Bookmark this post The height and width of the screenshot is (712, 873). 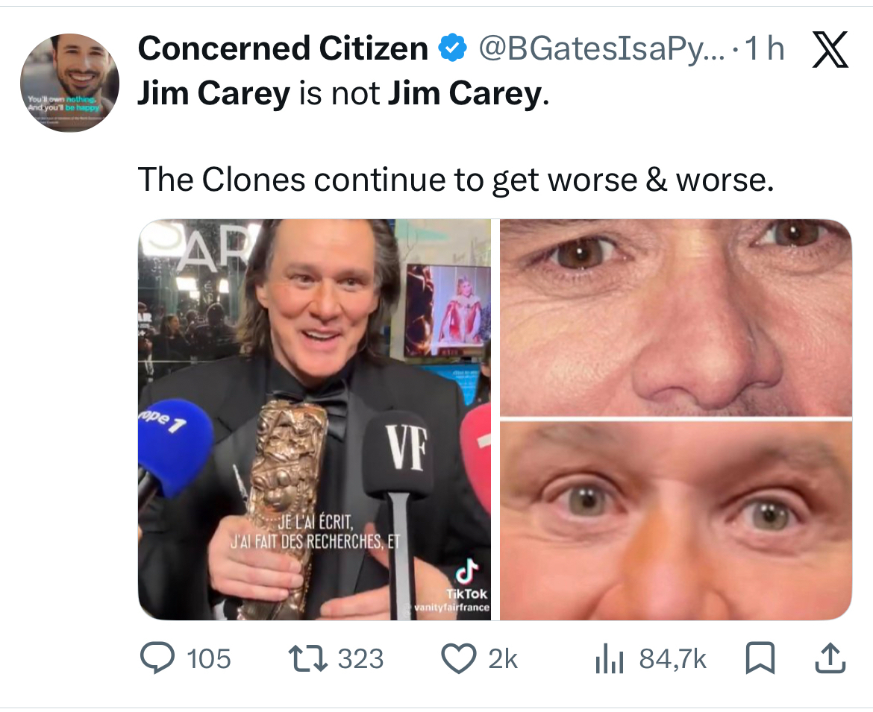pyautogui.click(x=759, y=659)
